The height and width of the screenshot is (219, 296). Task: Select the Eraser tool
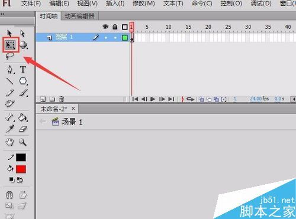23,129
